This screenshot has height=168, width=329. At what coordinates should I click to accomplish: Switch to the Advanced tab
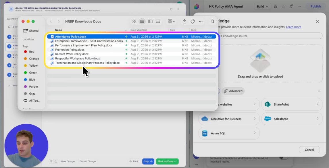tap(233, 91)
